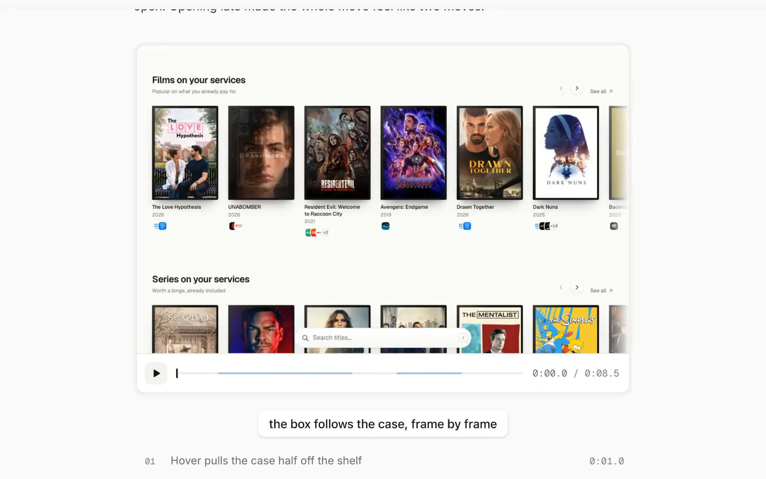Play the demo video
The height and width of the screenshot is (479, 766).
(x=156, y=373)
